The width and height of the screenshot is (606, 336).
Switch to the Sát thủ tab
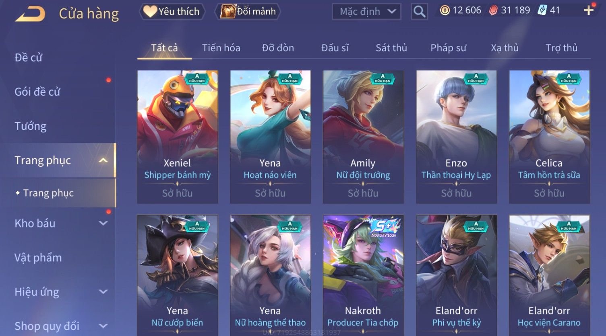click(391, 48)
